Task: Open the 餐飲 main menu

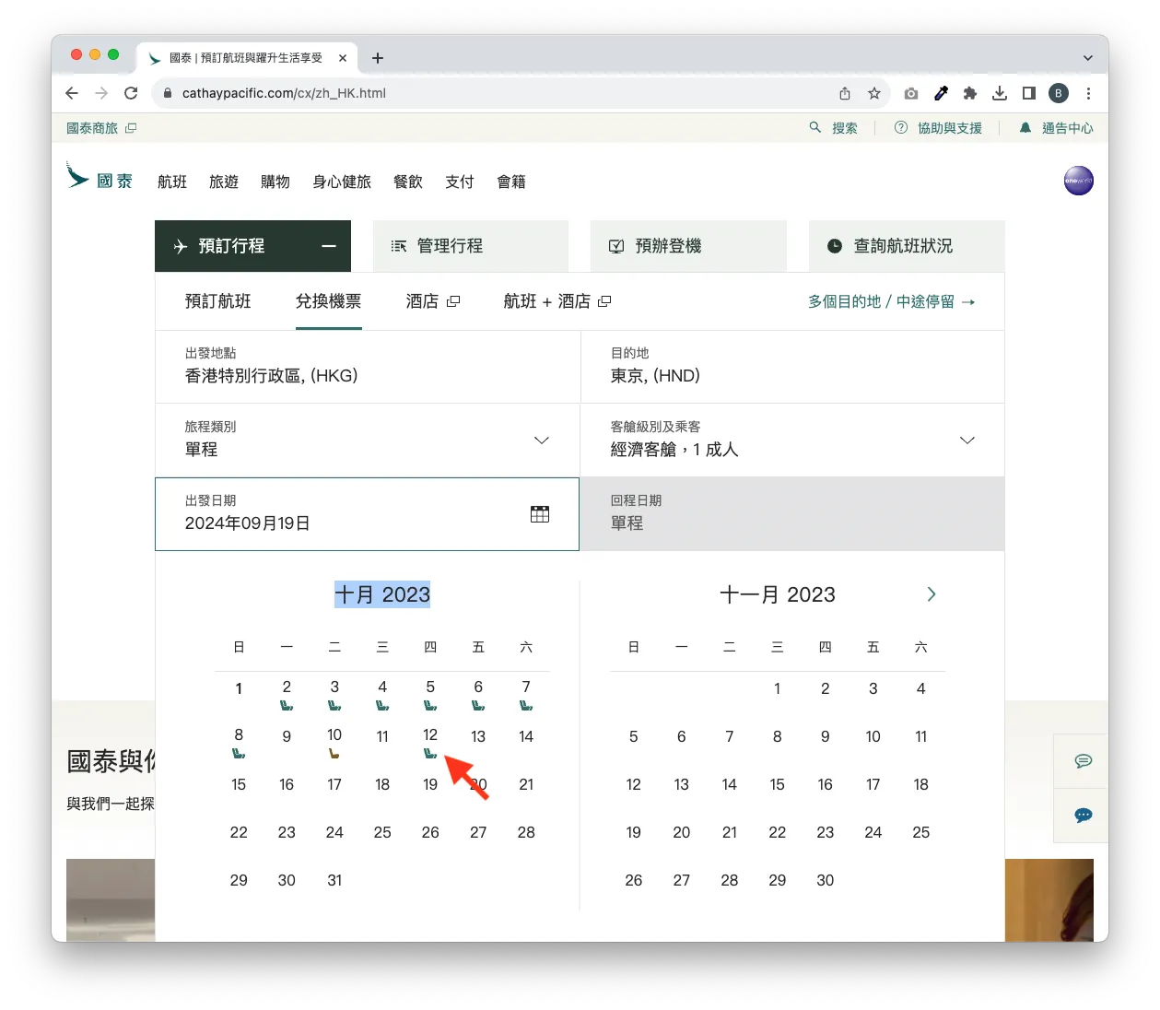Action: coord(408,182)
